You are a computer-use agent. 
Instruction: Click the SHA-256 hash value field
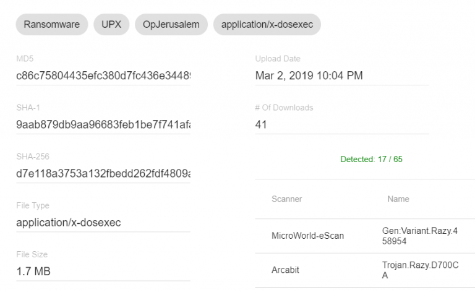(103, 173)
